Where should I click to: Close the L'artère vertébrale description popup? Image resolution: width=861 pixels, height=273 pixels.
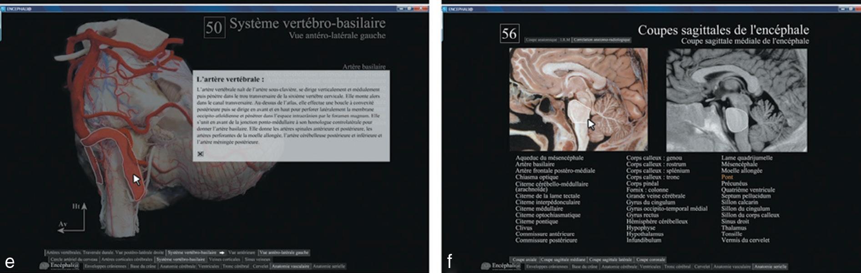pos(200,154)
